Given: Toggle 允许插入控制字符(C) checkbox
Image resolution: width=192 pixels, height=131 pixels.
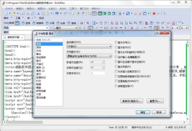Looking at the screenshot, I should click(116, 71).
